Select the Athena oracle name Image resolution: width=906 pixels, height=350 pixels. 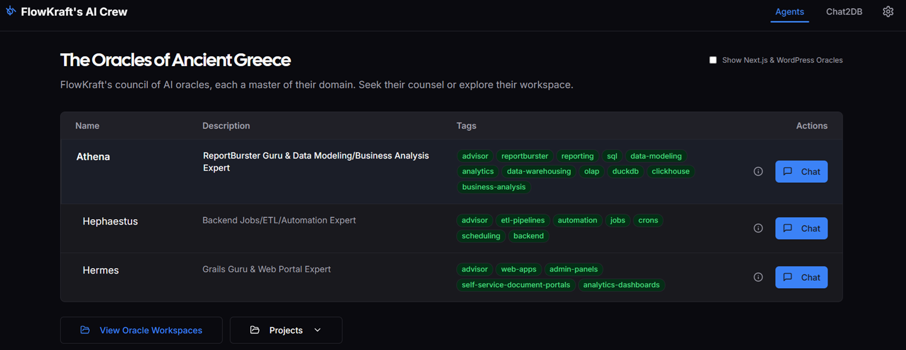click(x=93, y=157)
